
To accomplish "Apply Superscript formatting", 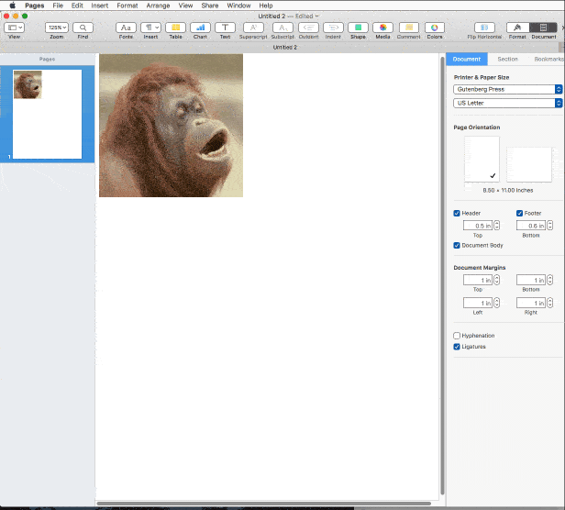I will (253, 28).
